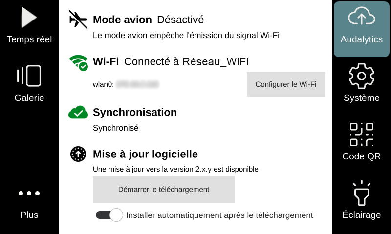Click the airplane mode icon
391x234 pixels.
(78, 19)
